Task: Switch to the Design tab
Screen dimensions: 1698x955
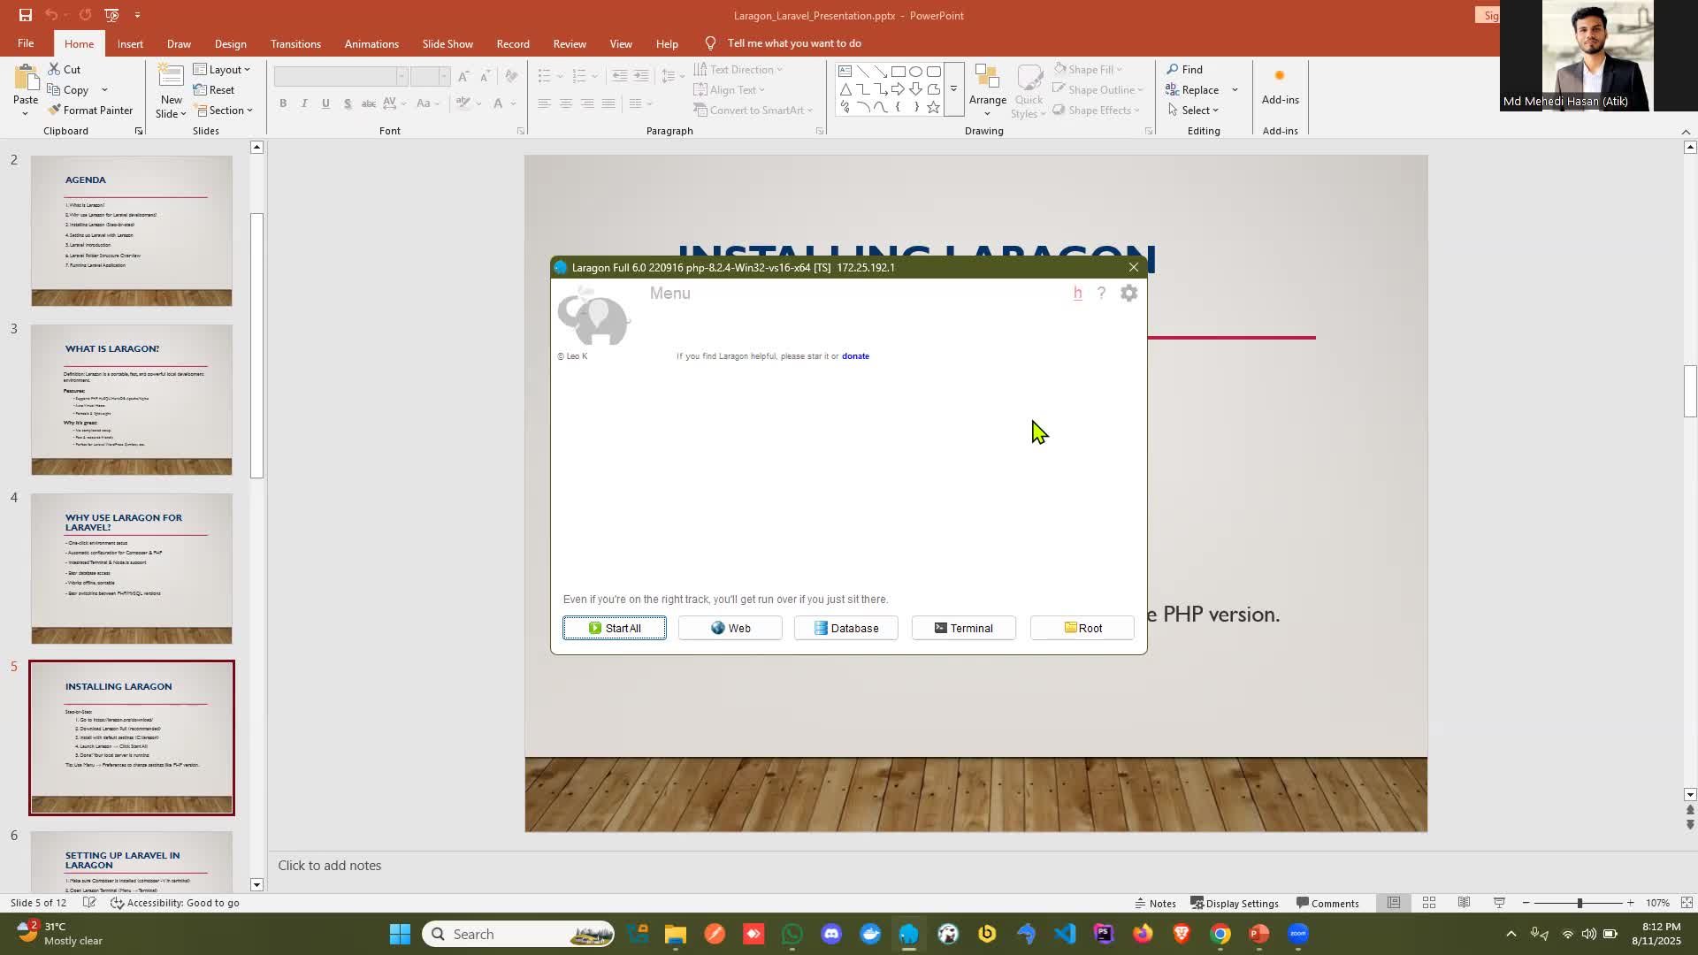Action: tap(230, 43)
